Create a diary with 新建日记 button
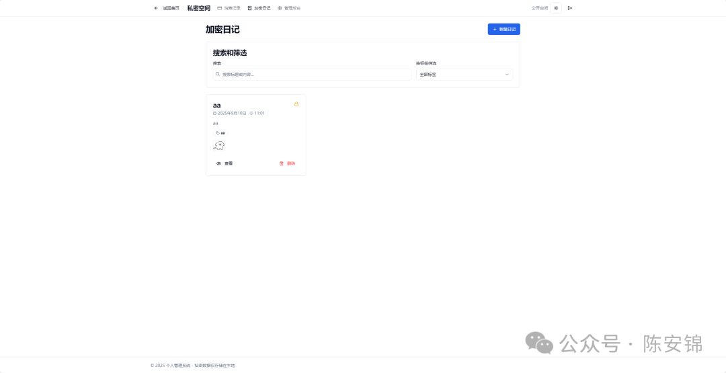Screen dimensions: 726x373 click(503, 29)
